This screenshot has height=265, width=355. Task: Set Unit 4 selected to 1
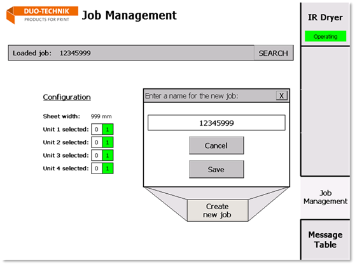pos(108,168)
